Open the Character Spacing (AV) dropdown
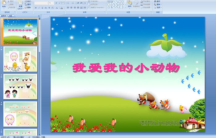216x138 pixels. point(53,8)
